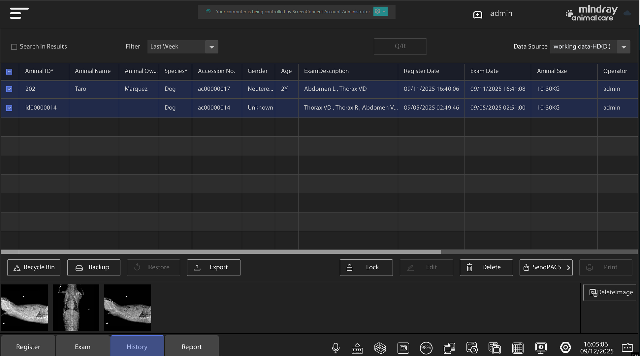Viewport: 640px width, 356px height.
Task: Click the cloud status icon
Action: tap(627, 13)
